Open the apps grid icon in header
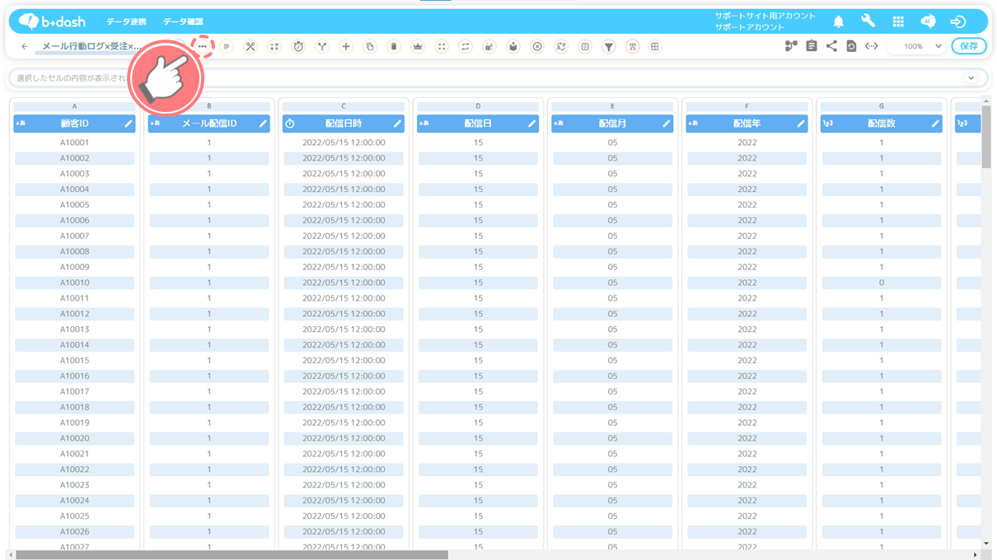Viewport: 997px width, 560px height. (x=898, y=21)
